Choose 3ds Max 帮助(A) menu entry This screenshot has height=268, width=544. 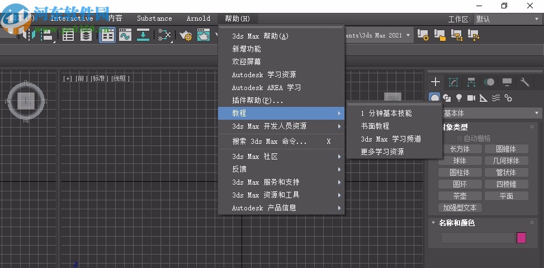click(x=281, y=36)
